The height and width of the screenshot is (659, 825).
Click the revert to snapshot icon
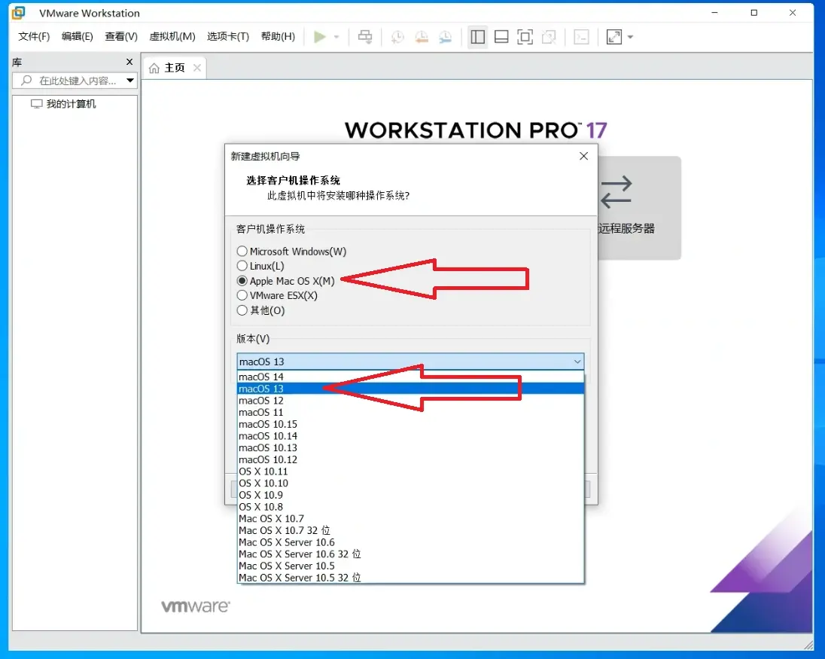click(422, 37)
